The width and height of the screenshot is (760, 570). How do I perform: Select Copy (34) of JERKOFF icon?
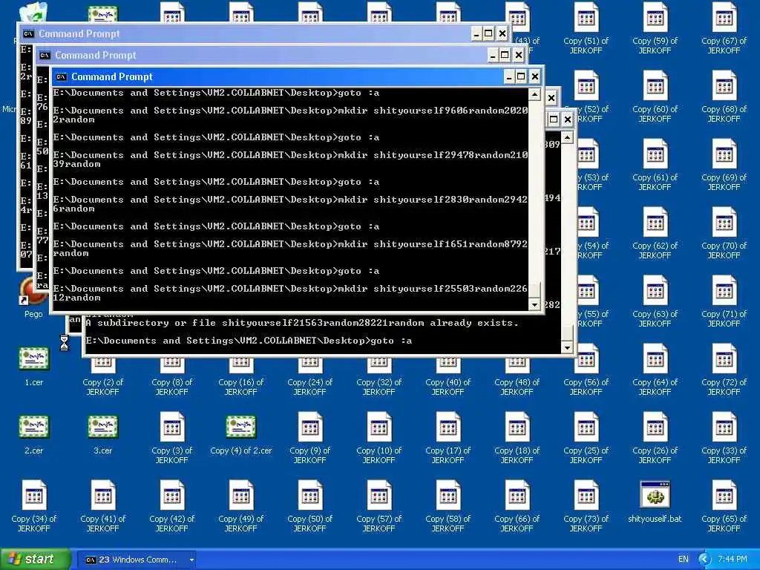click(x=34, y=495)
